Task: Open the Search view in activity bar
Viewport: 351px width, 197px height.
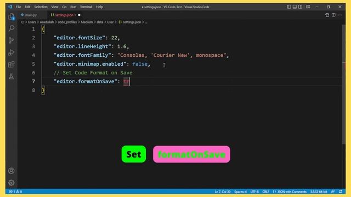Action: 11,28
